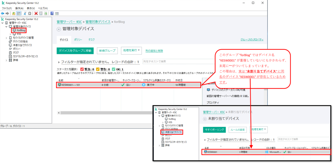Click the blue Help question-mark icon

52,13
